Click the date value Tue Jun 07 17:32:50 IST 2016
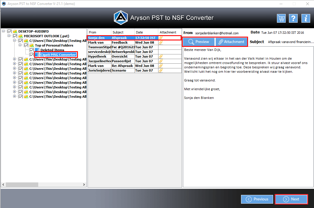 coord(282,33)
